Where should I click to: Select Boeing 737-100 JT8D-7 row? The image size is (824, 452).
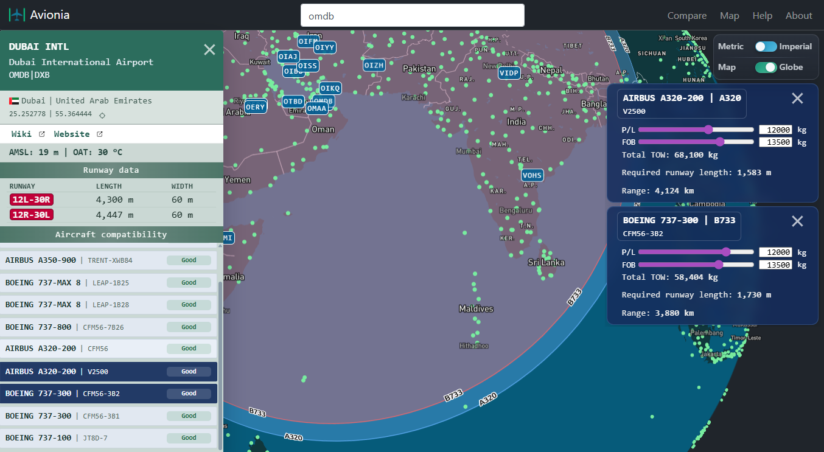point(108,437)
